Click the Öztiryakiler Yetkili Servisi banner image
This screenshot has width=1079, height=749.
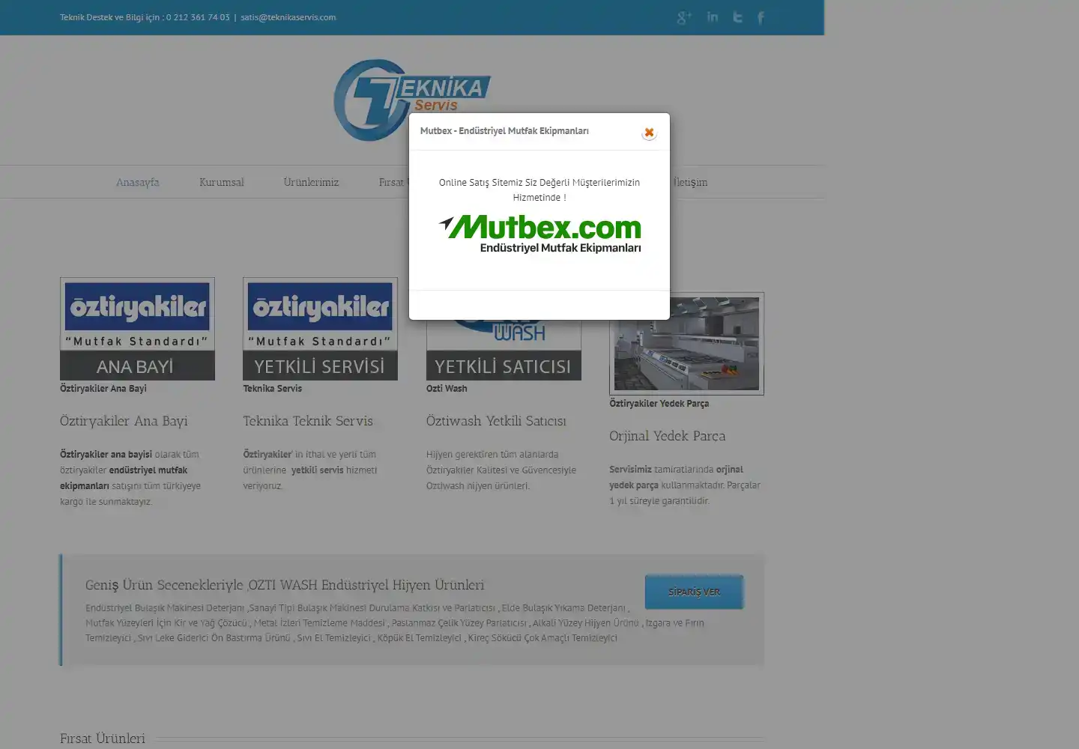point(320,329)
